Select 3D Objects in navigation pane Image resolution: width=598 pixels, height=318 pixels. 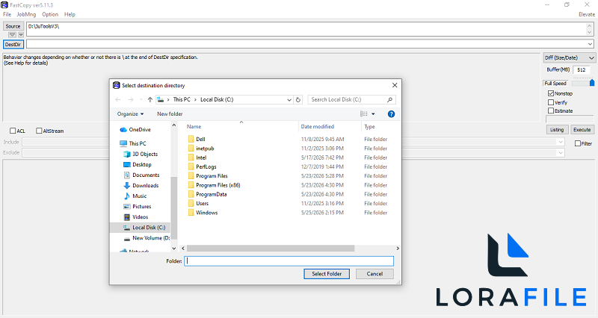[145, 154]
